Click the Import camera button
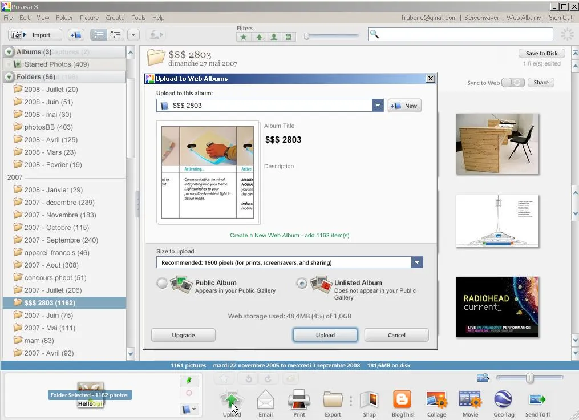This screenshot has height=420, width=579. coord(35,35)
